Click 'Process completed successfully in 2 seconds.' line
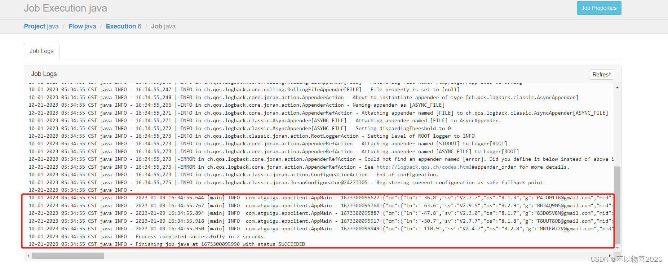Image resolution: width=668 pixels, height=266 pixels. pos(147,236)
